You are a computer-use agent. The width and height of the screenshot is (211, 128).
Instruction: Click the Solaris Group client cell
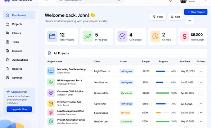(101, 113)
